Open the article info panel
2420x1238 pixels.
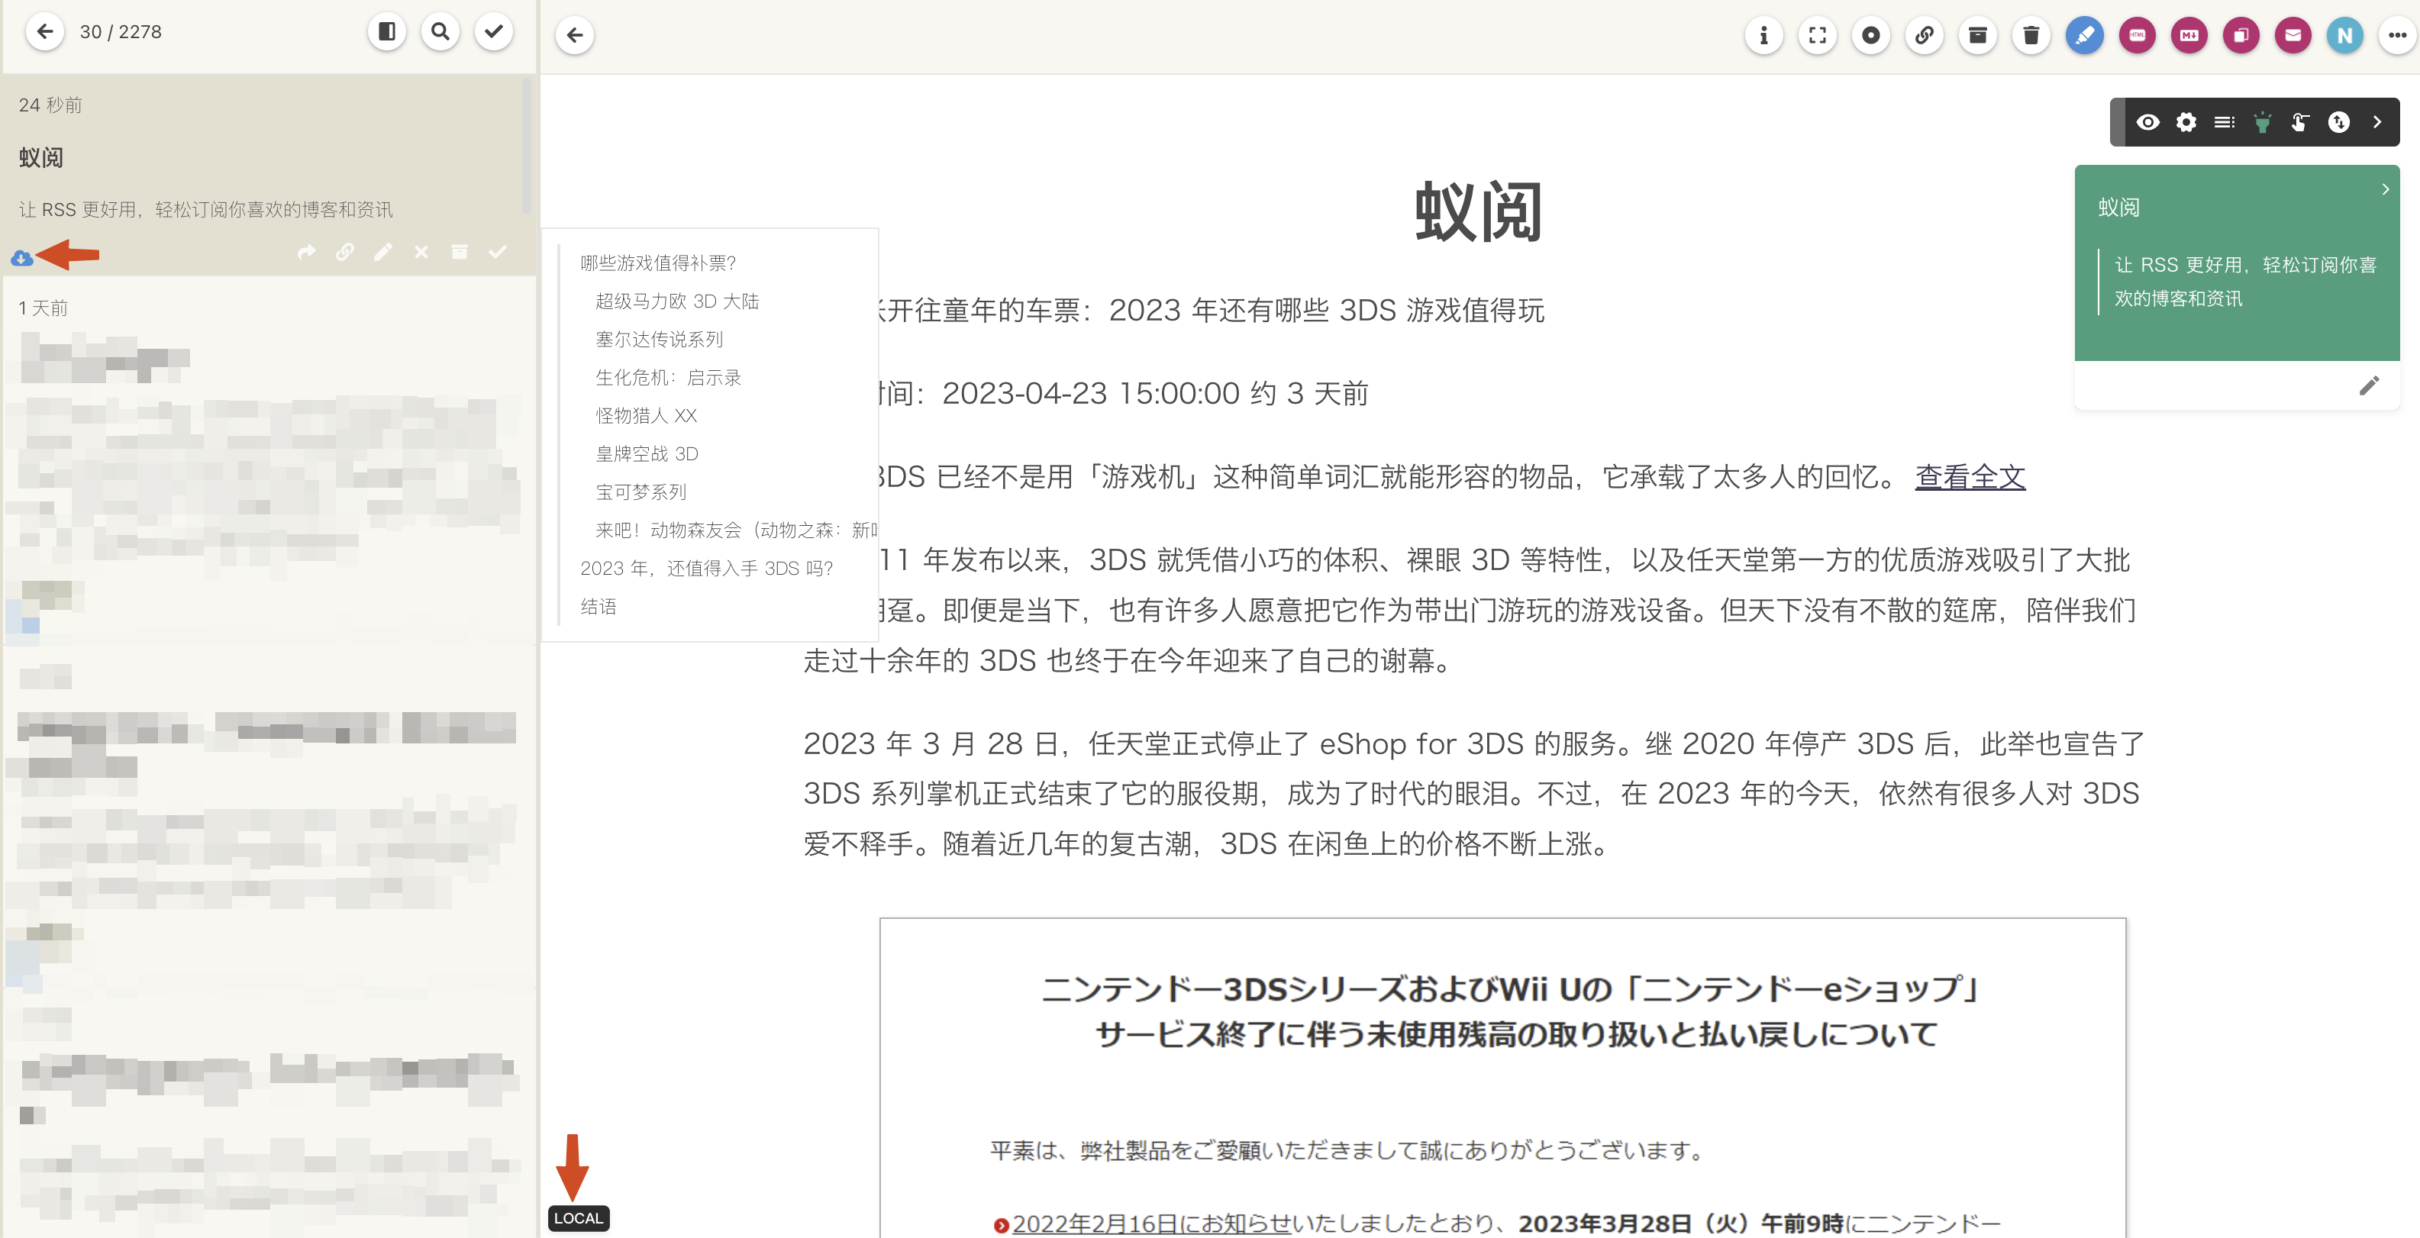1764,35
